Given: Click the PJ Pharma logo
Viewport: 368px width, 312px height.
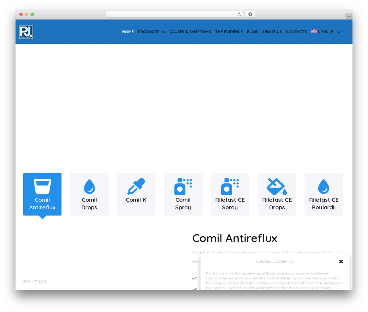Looking at the screenshot, I should [x=26, y=32].
